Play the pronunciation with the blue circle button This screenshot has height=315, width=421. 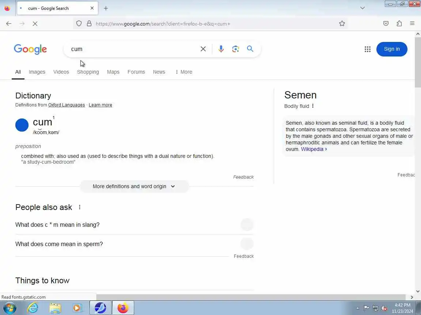click(x=22, y=125)
